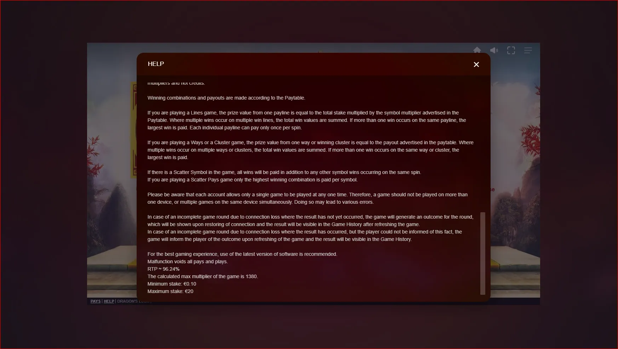
Task: Click the Lines game paragraph
Action: pyautogui.click(x=307, y=120)
